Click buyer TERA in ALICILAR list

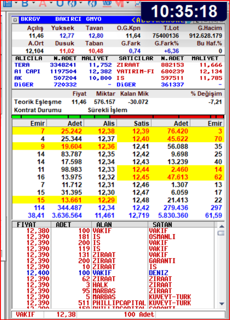click(x=22, y=65)
